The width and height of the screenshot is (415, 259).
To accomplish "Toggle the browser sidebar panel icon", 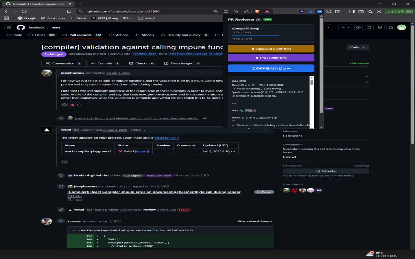I will 352,11.
